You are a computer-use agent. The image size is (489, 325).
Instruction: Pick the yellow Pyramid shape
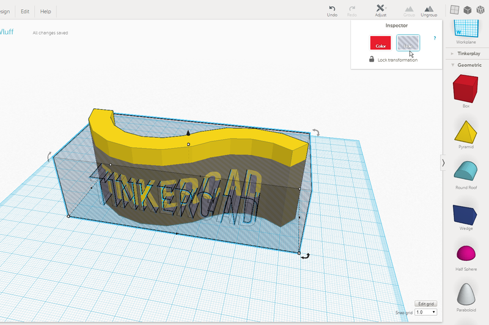(x=466, y=132)
